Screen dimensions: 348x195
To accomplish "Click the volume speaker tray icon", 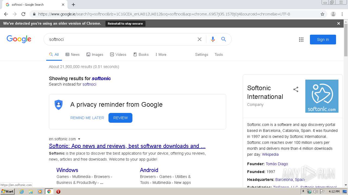I will (x=316, y=191).
